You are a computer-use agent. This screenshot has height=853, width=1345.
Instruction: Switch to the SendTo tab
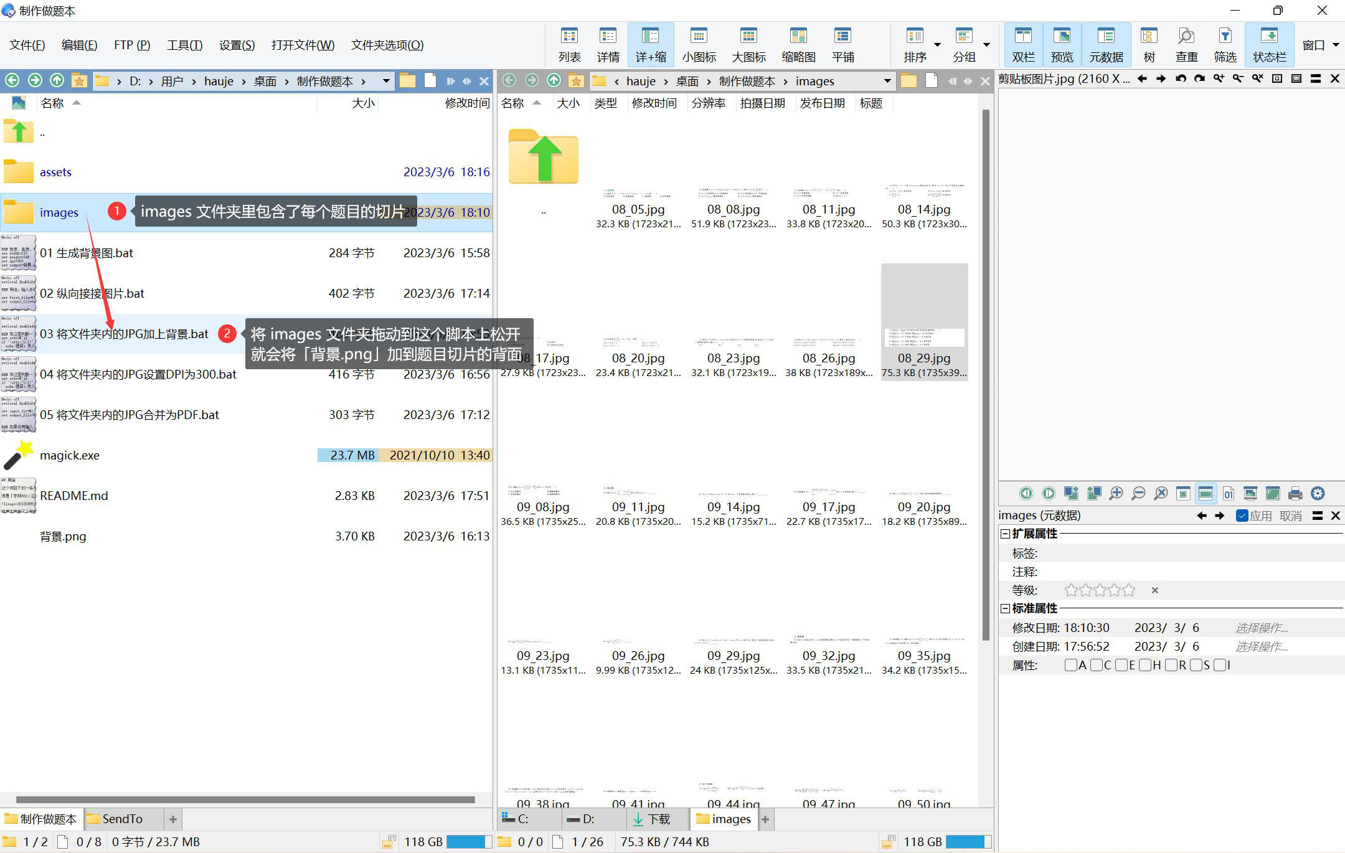click(122, 819)
